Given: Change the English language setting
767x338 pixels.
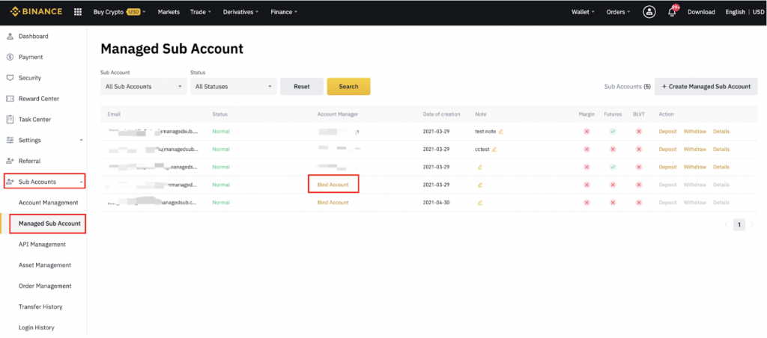Looking at the screenshot, I should click(736, 12).
